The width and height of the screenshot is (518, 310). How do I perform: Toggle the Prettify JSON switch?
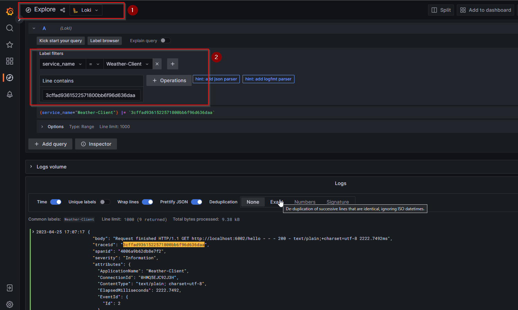(x=197, y=202)
